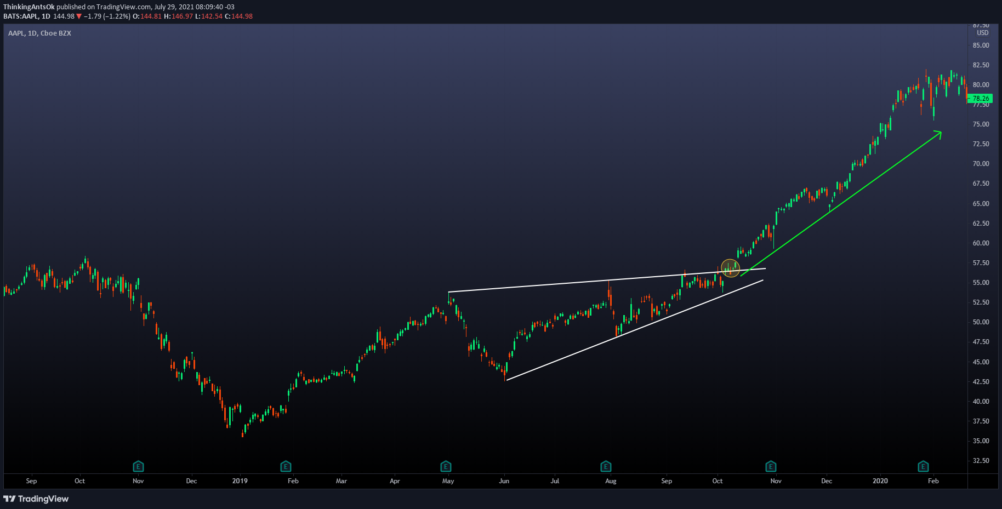Click the C:144.98 close value in the header
Viewport: 1002px width, 509px height.
[238, 16]
